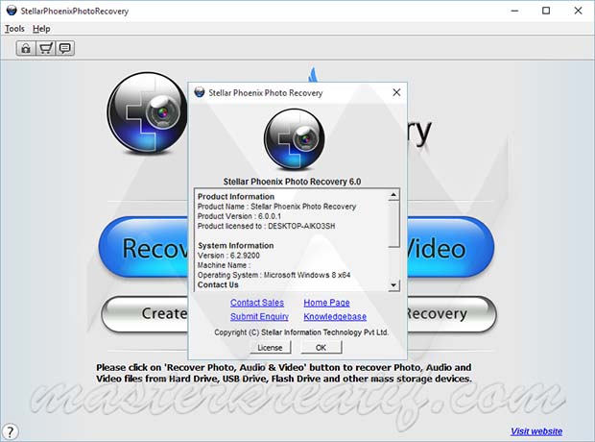
Task: Click the 'Product licensed to : DESKTOP-AIKO3SH' line
Action: coord(267,226)
